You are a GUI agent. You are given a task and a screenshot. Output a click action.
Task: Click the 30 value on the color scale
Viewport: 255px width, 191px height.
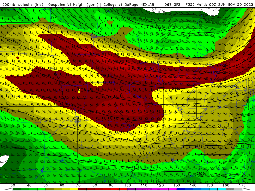point(13,185)
